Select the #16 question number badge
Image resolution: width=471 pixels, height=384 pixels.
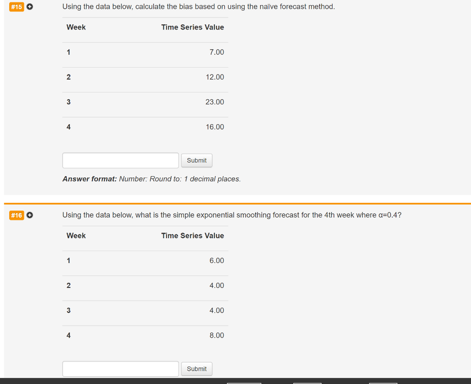(x=17, y=215)
